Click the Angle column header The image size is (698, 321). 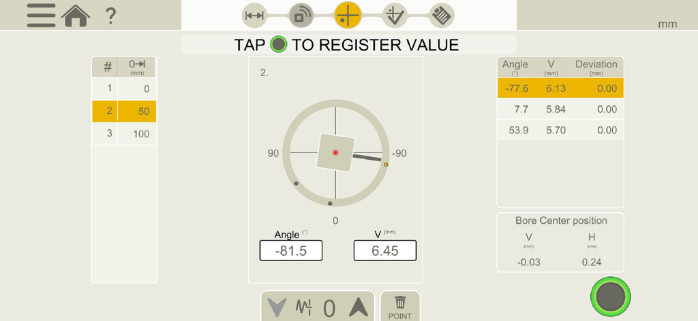[515, 67]
